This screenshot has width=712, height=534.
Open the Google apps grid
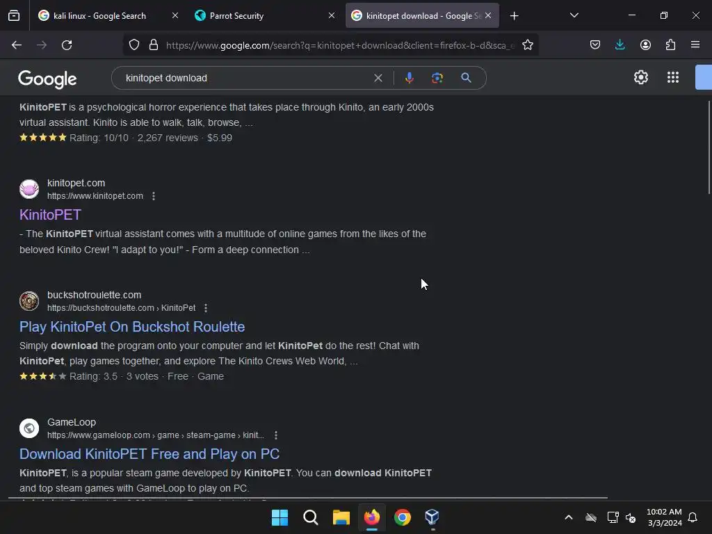click(673, 78)
